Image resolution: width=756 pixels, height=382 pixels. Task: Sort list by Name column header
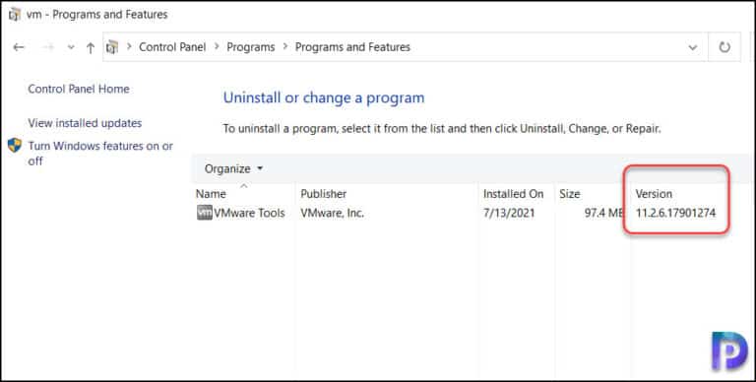coord(211,194)
